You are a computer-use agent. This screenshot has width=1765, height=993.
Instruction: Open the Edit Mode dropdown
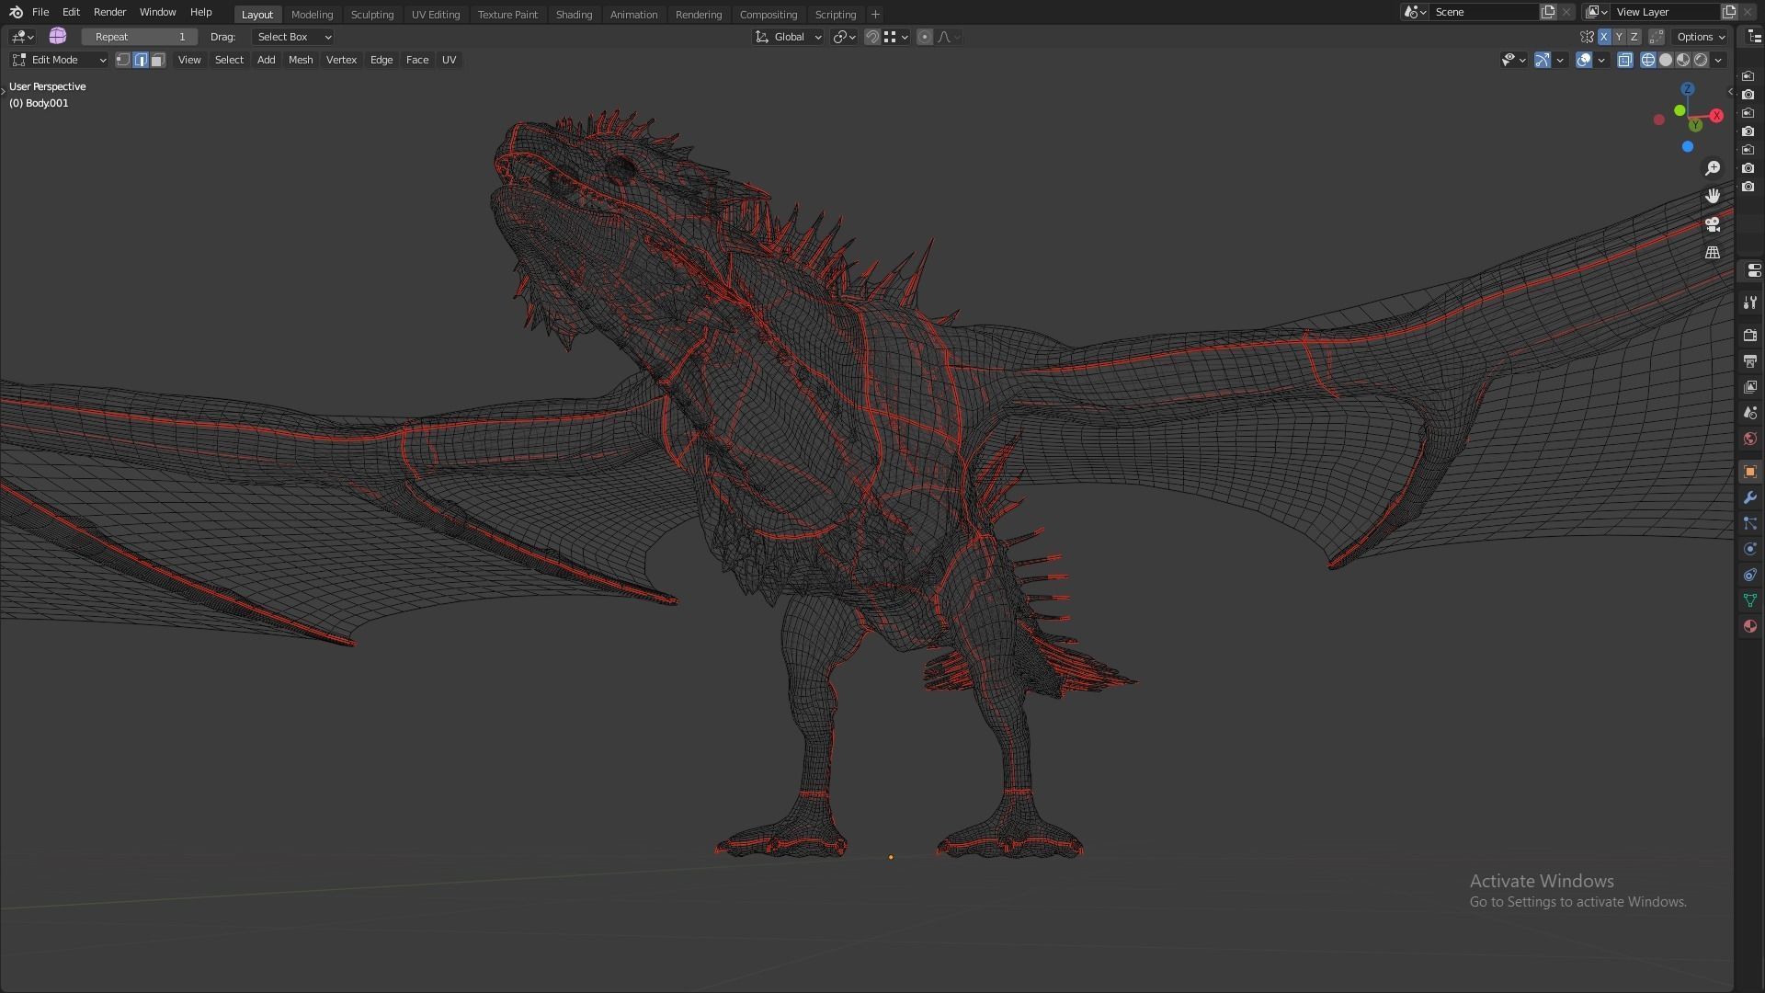tap(59, 60)
